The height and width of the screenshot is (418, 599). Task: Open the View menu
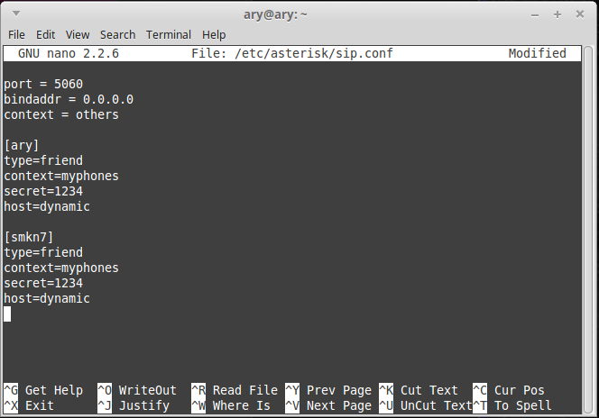[x=78, y=35]
